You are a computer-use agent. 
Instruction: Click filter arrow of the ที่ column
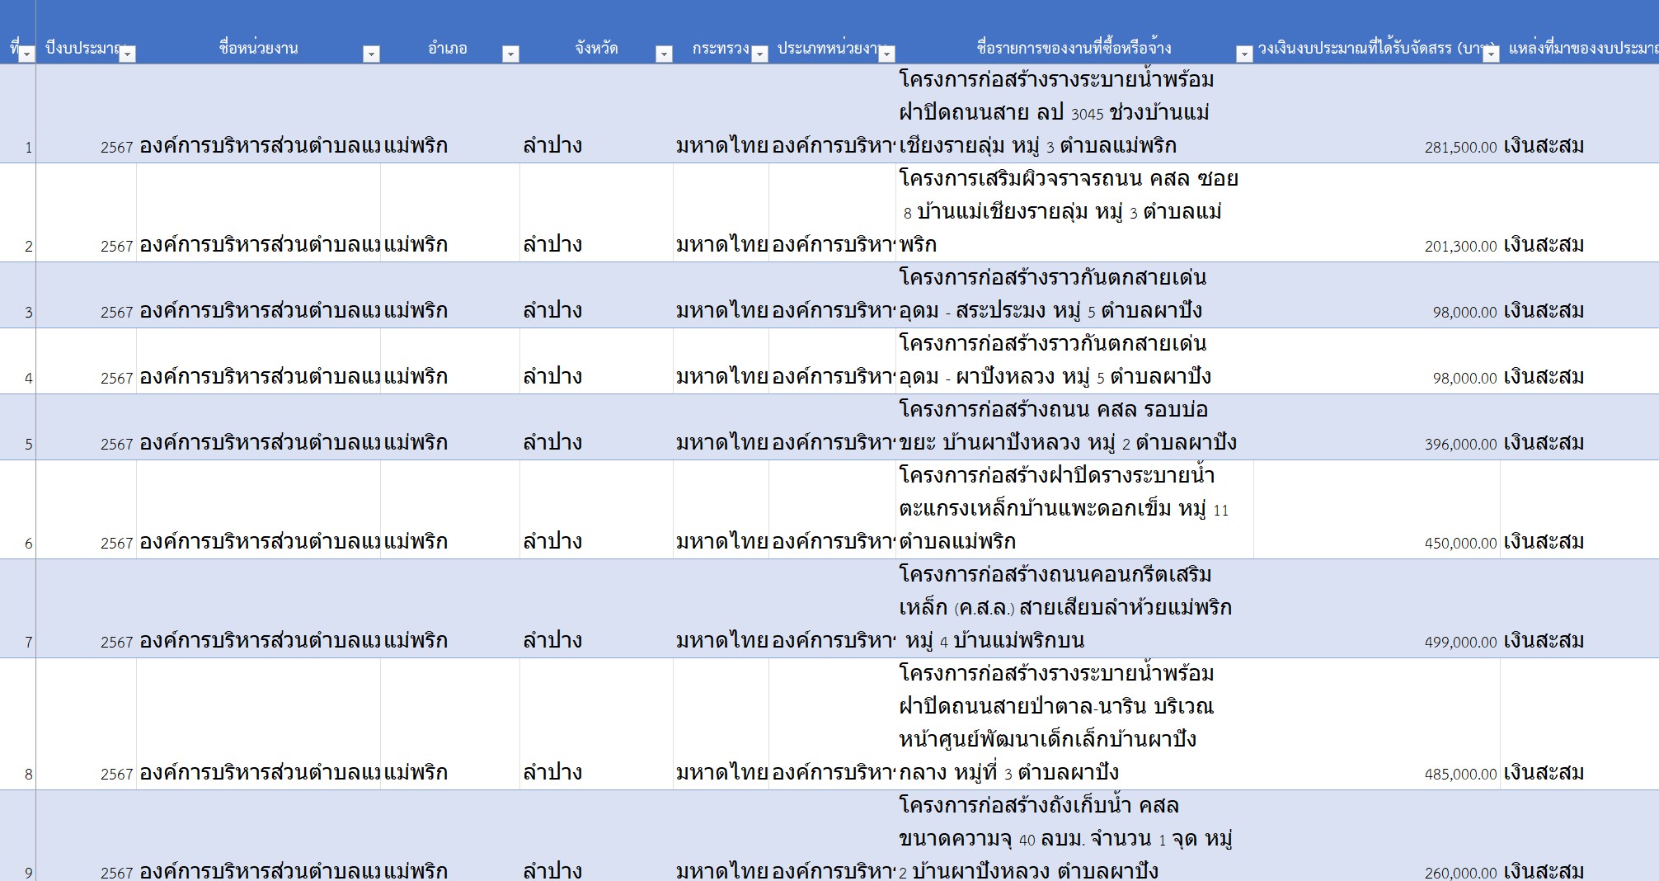click(27, 54)
